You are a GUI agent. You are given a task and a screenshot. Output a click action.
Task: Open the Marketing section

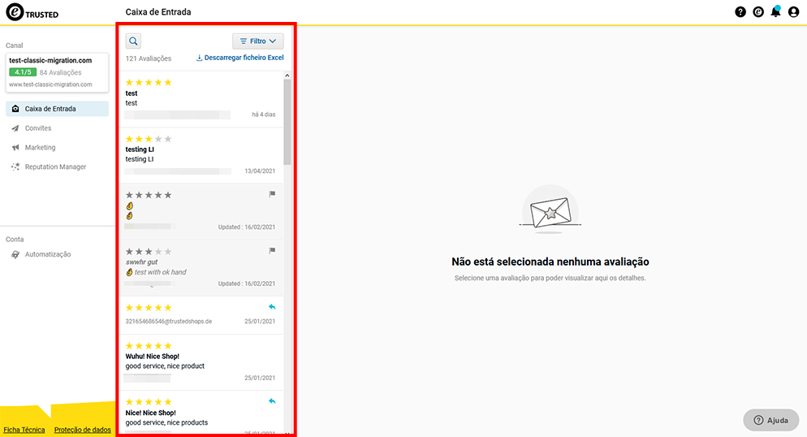pos(40,147)
